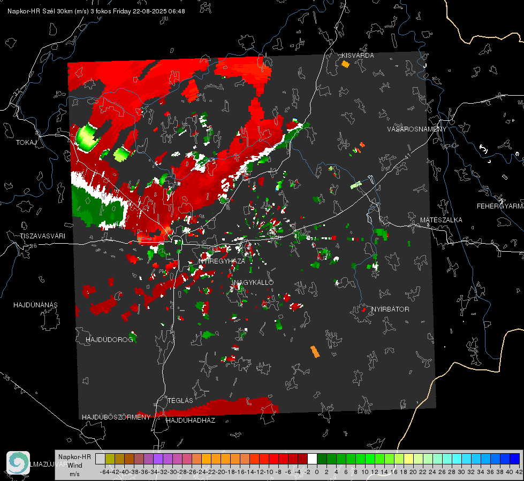
Task: Select the violet swatch between -34 and -32
Action: (x=158, y=459)
